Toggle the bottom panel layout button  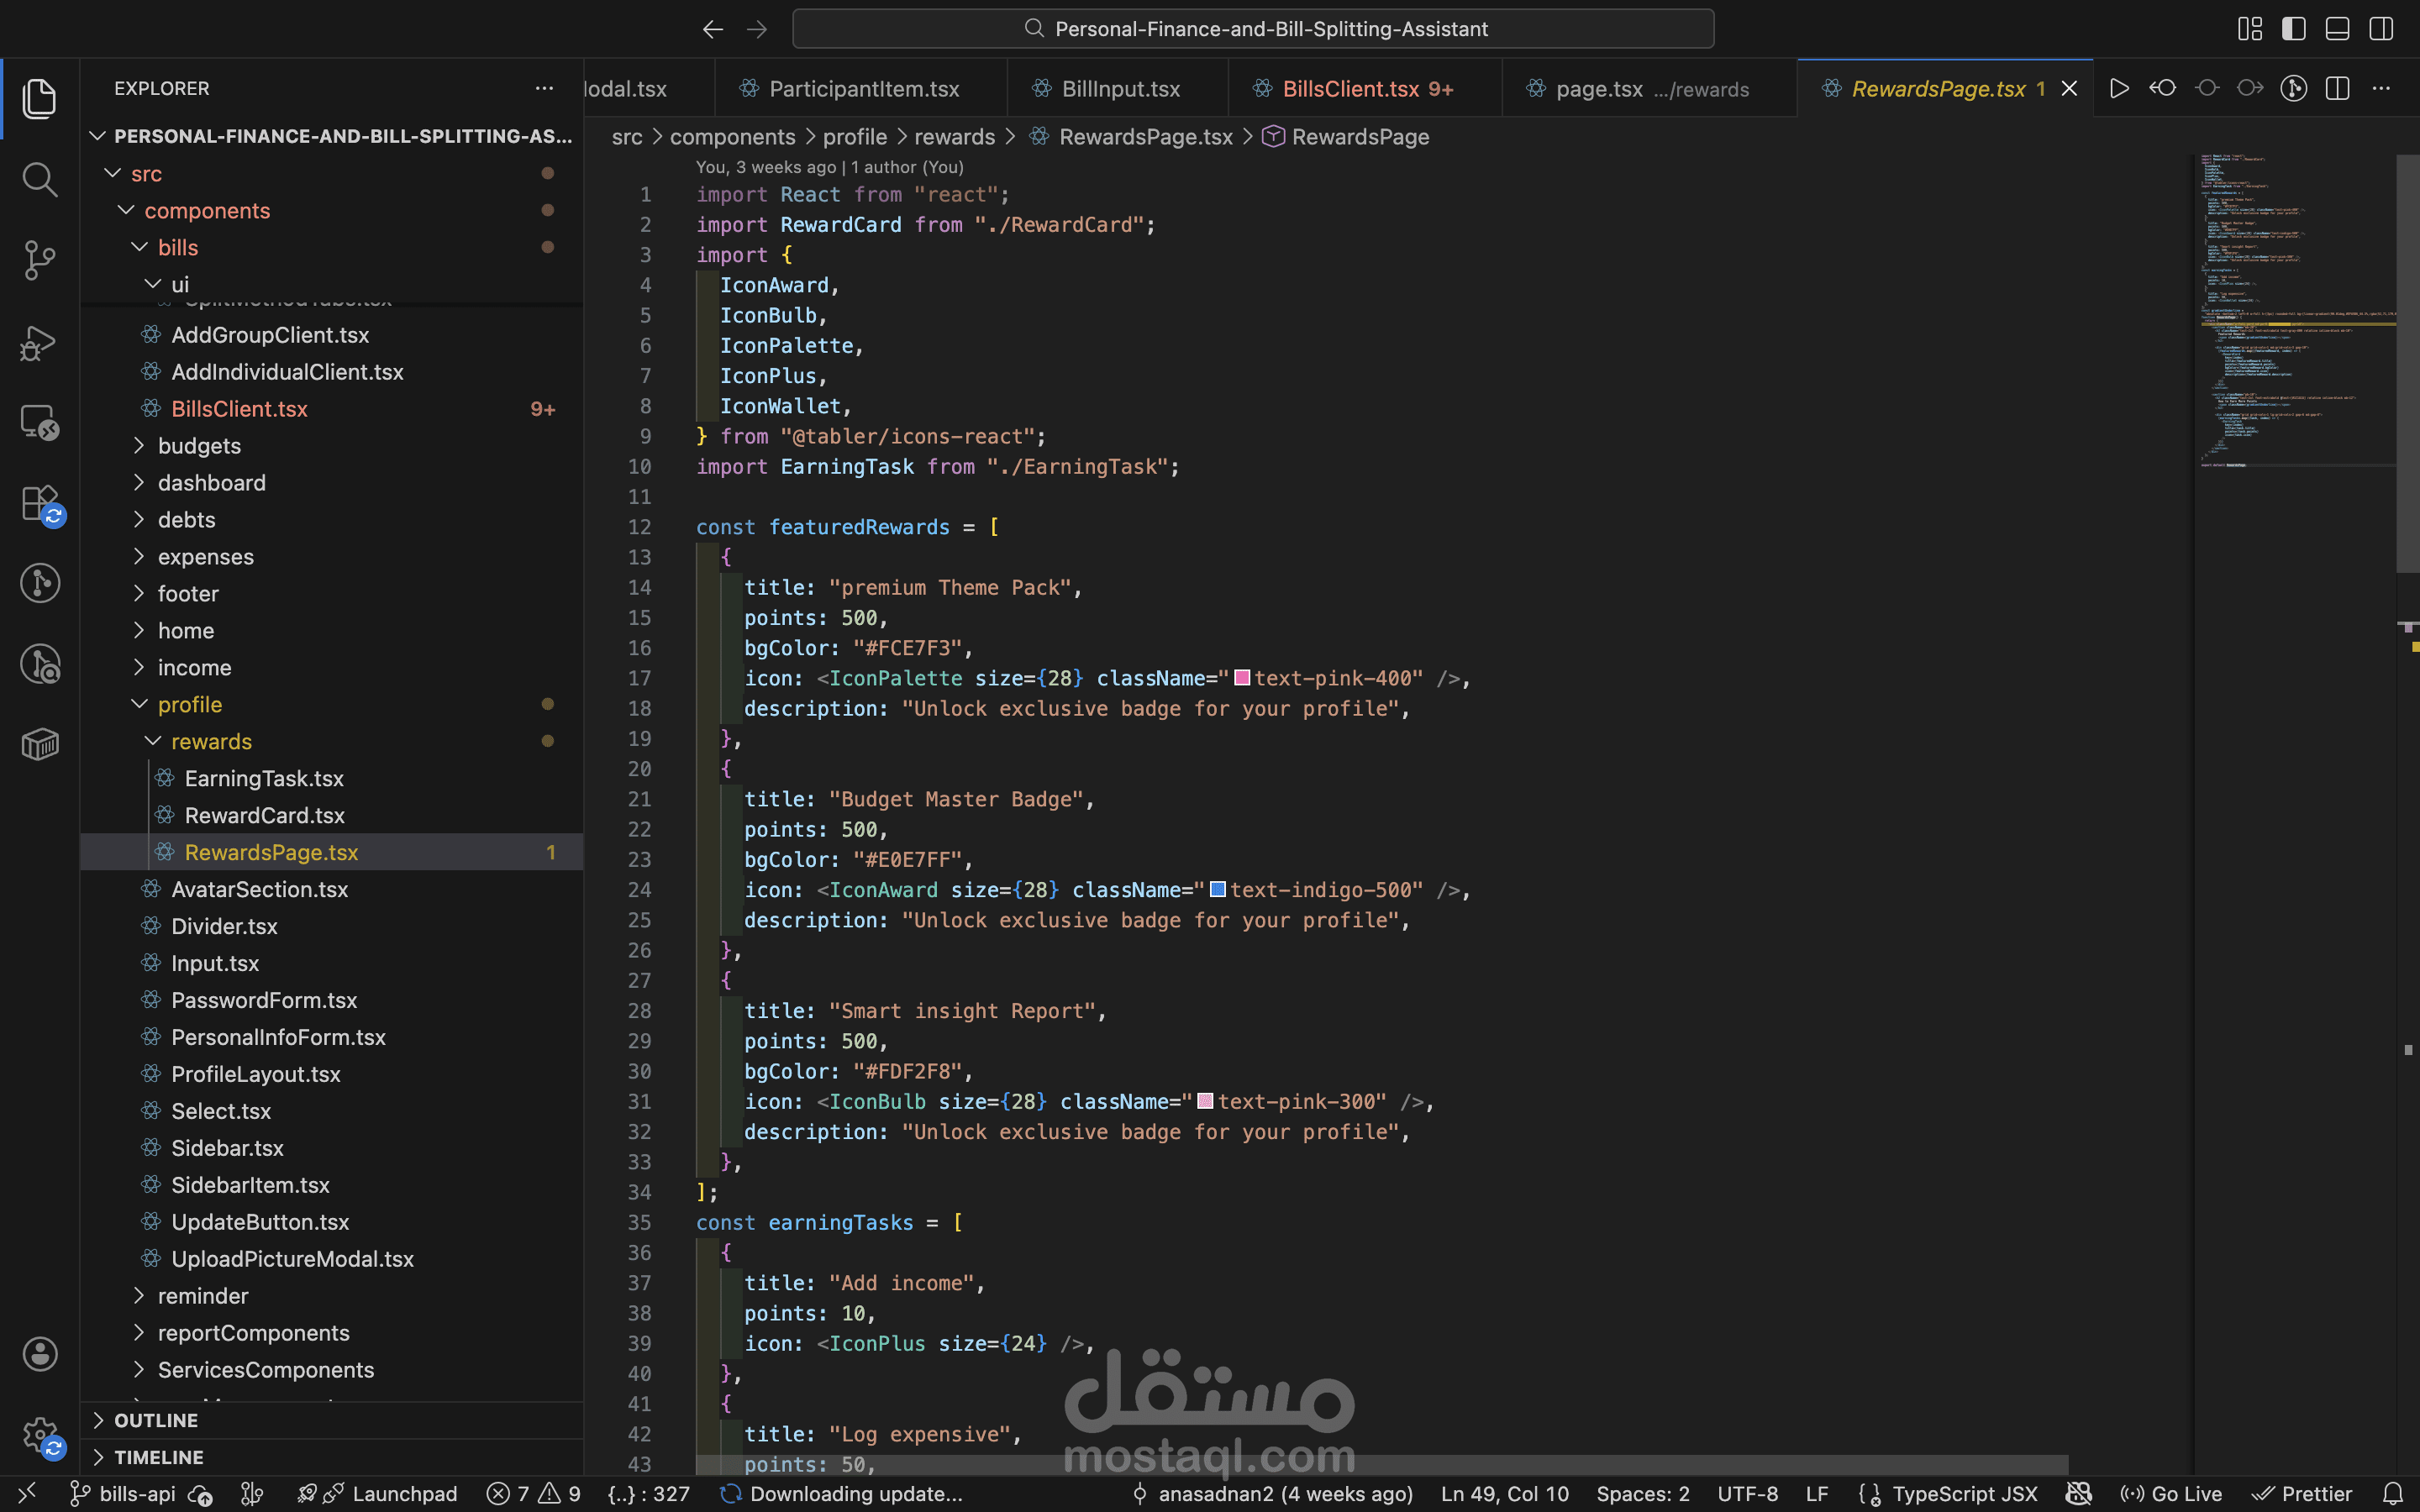click(x=2337, y=29)
